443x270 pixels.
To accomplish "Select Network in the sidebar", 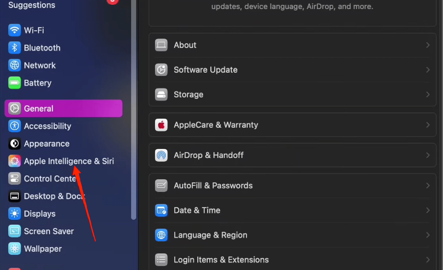I will tap(40, 65).
